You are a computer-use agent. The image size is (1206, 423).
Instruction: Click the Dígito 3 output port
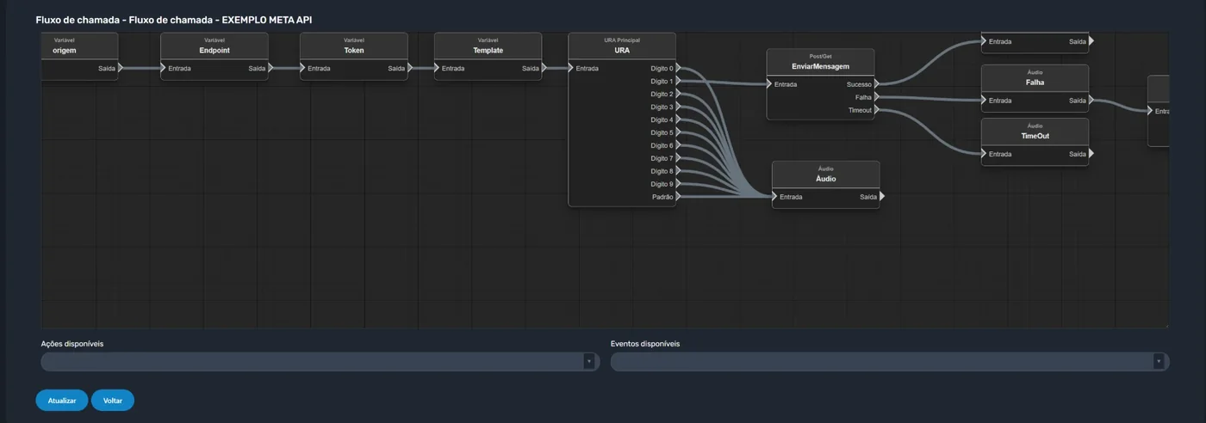pyautogui.click(x=680, y=107)
